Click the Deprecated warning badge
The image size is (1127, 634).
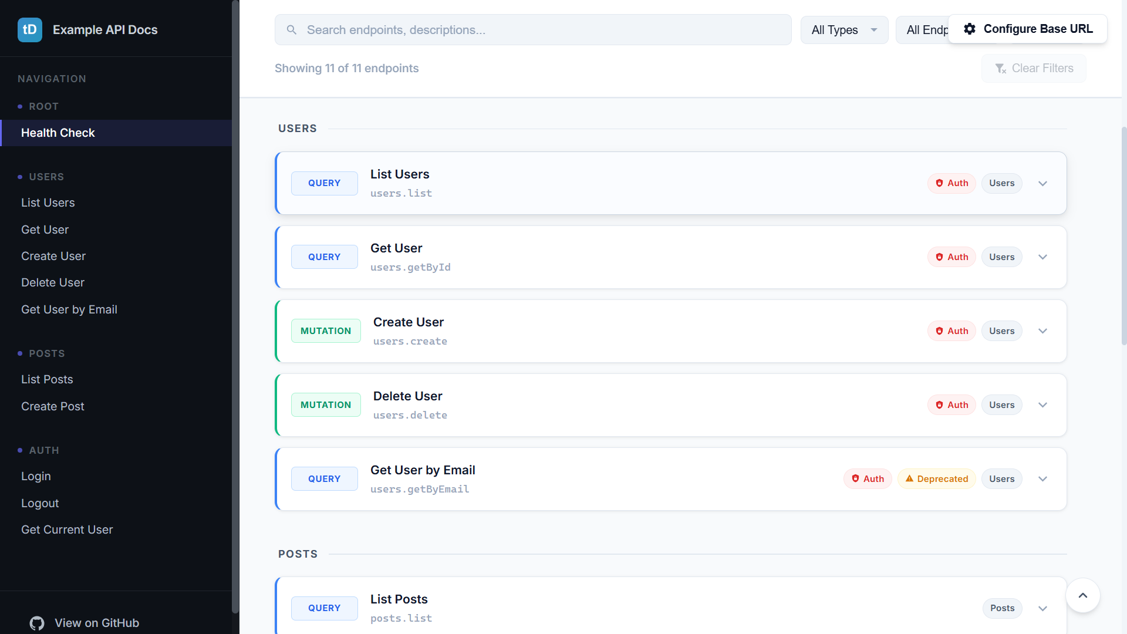937,479
